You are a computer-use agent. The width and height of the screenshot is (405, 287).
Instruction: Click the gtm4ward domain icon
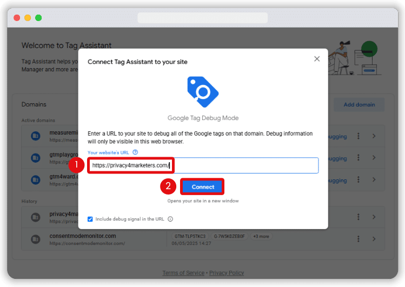pyautogui.click(x=36, y=179)
